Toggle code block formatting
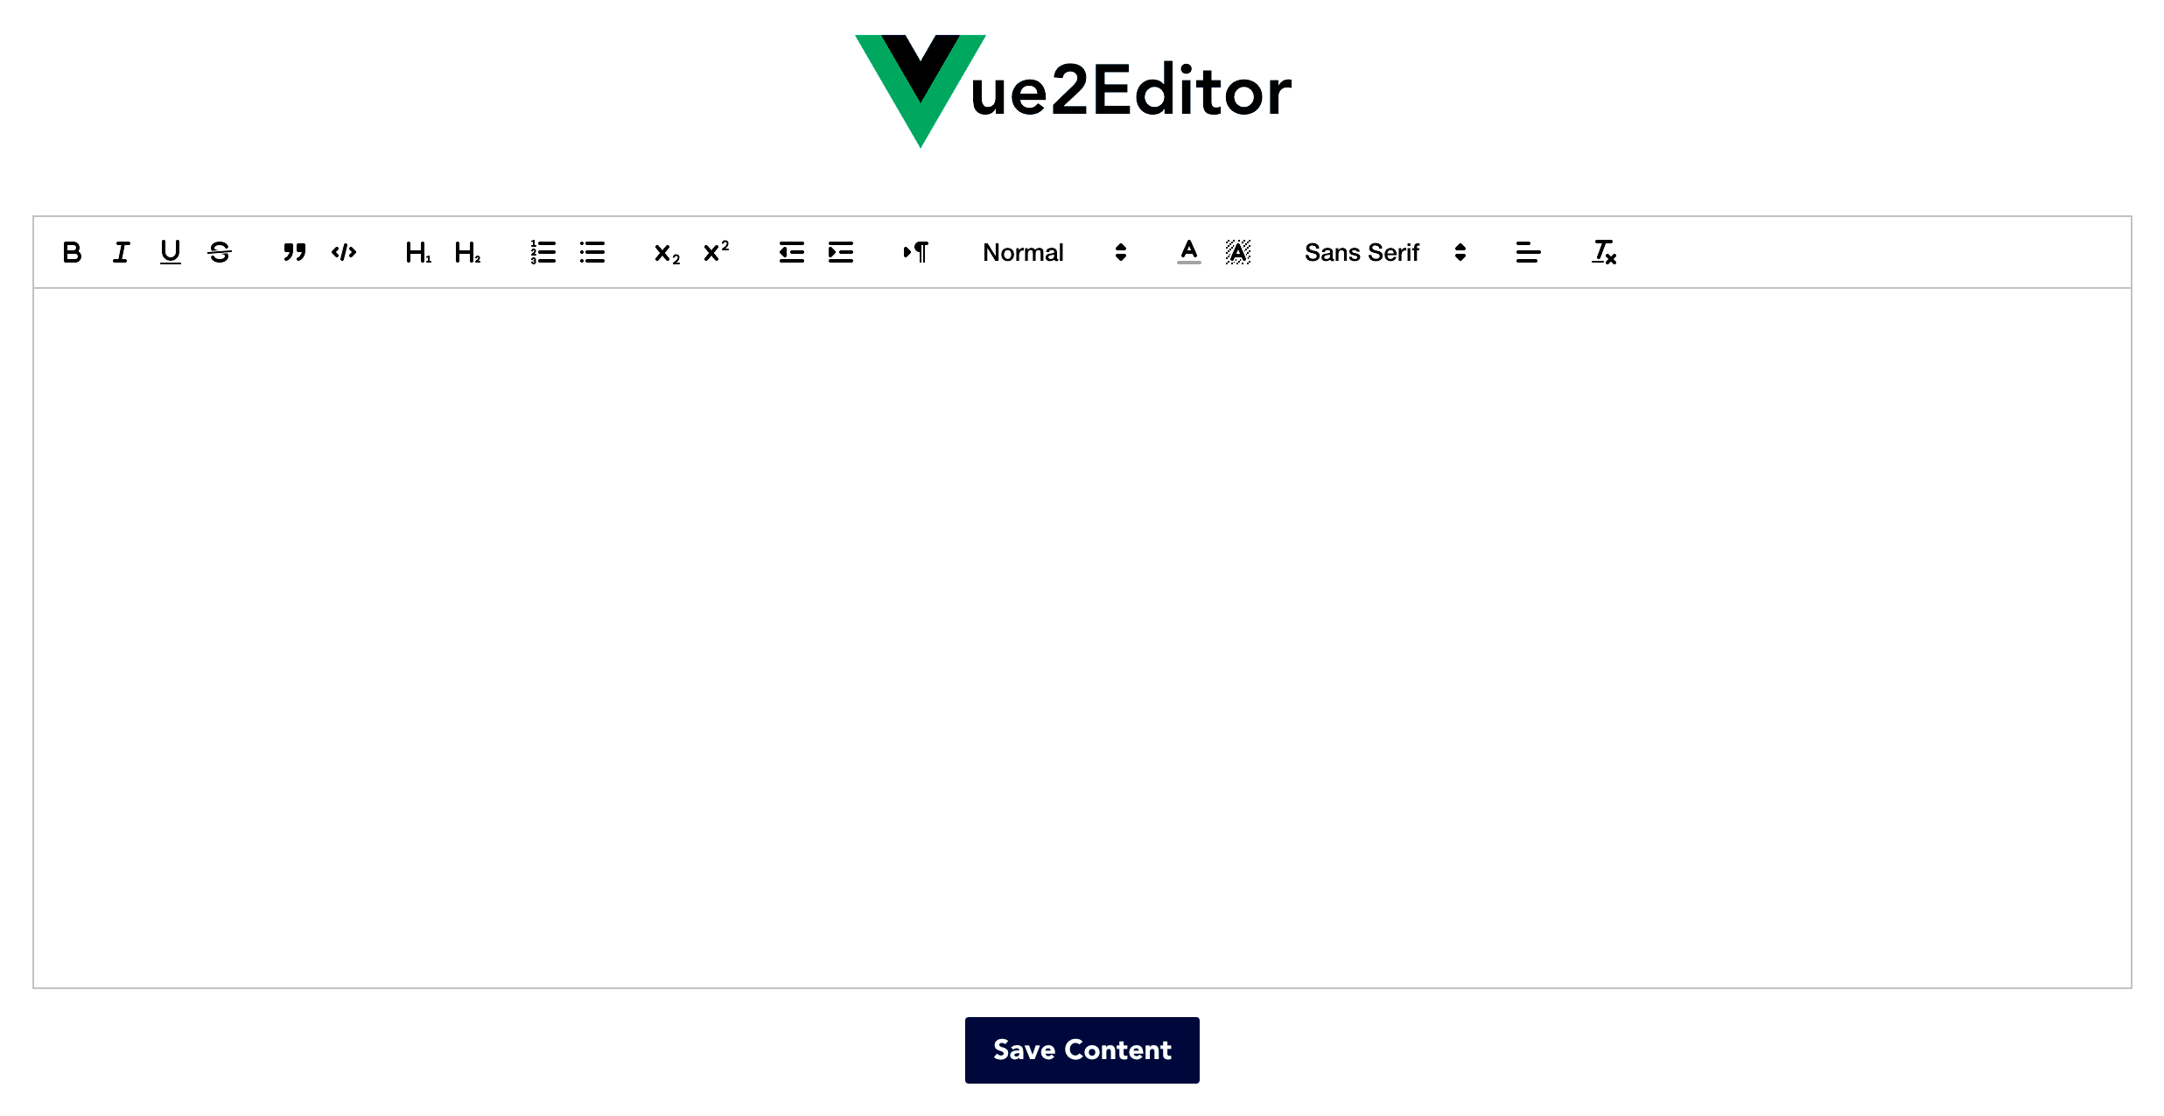Image resolution: width=2164 pixels, height=1116 pixels. click(x=343, y=252)
